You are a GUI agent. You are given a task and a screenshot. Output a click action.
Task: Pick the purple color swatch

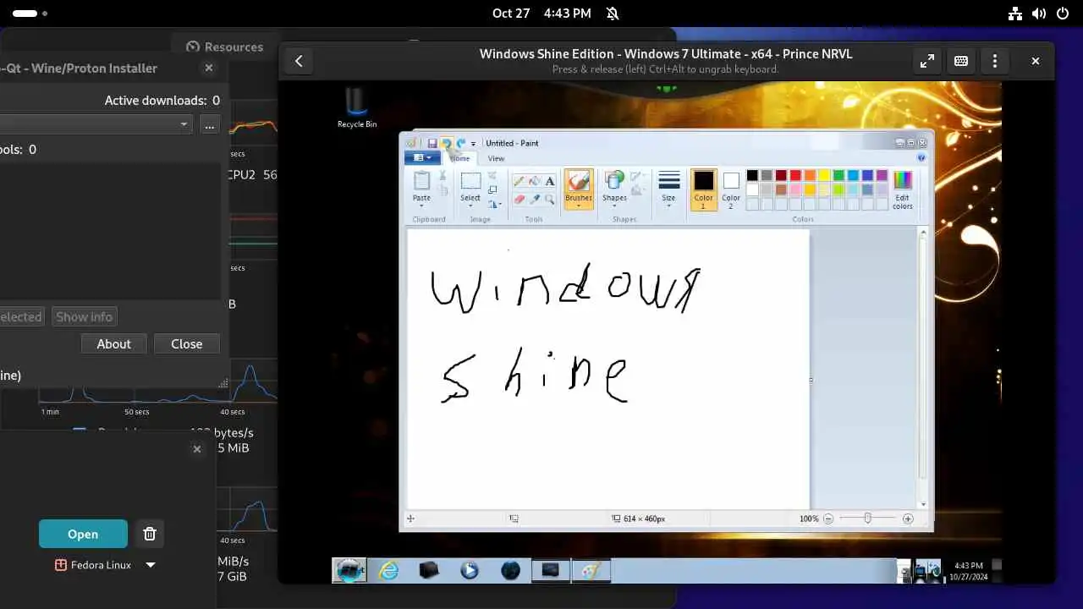pos(882,175)
